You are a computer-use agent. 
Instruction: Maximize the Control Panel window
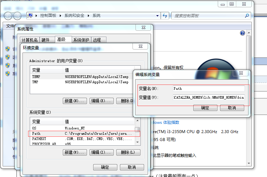232,4
